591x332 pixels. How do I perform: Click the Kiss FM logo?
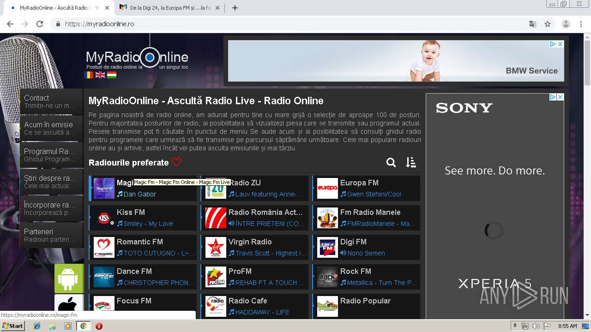pyautogui.click(x=104, y=218)
